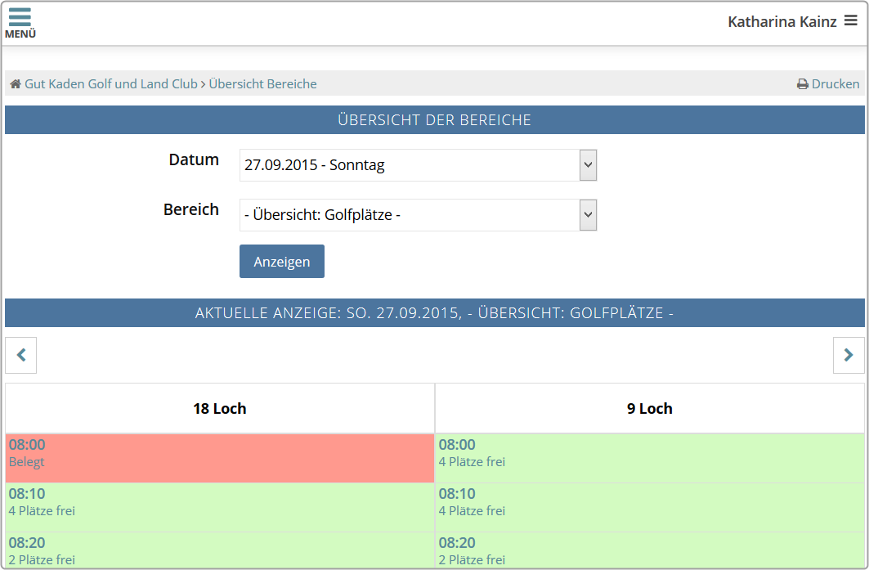Click the printer icon for Drucken
This screenshot has height=570, width=869.
click(x=803, y=84)
